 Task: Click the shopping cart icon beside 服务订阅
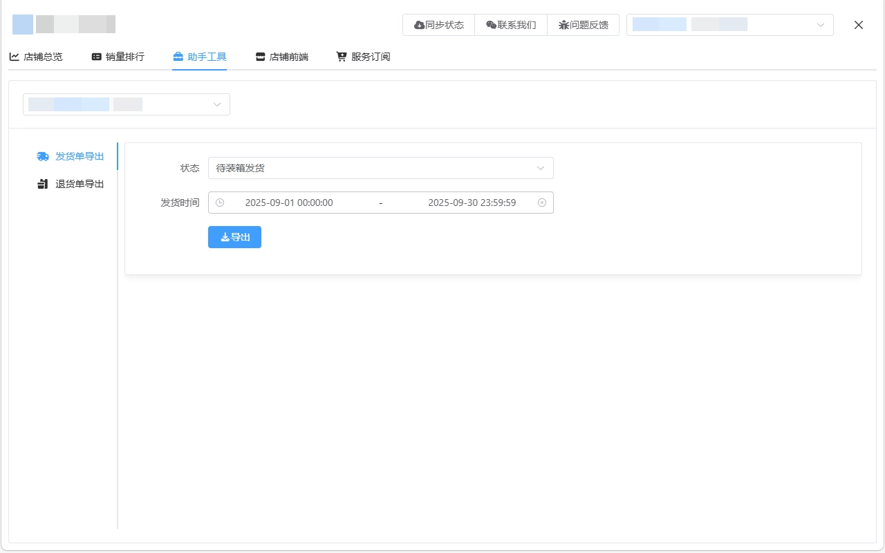click(x=340, y=56)
